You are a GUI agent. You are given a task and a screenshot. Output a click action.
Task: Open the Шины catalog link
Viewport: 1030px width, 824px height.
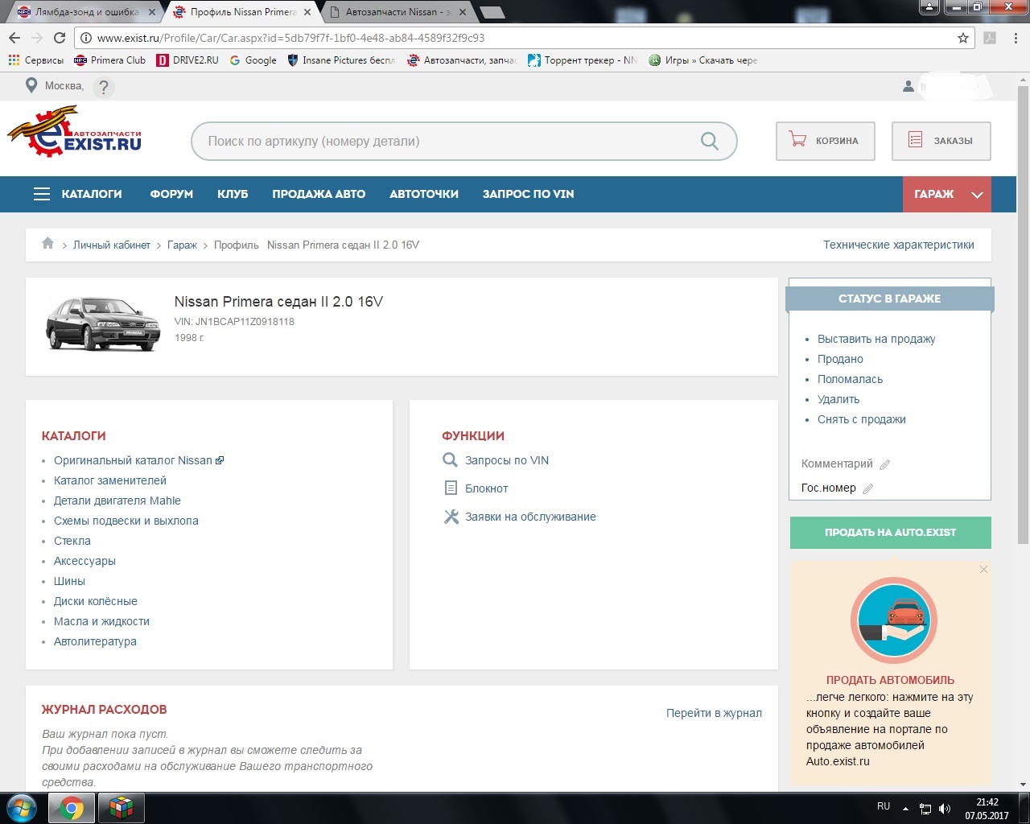[69, 581]
